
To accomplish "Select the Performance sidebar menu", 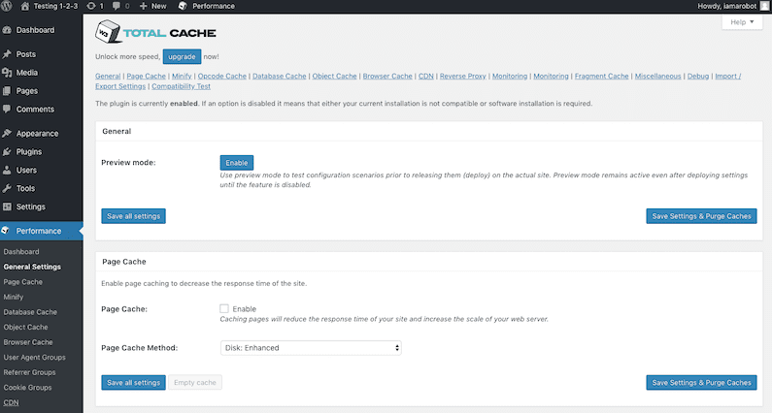I will pyautogui.click(x=42, y=231).
